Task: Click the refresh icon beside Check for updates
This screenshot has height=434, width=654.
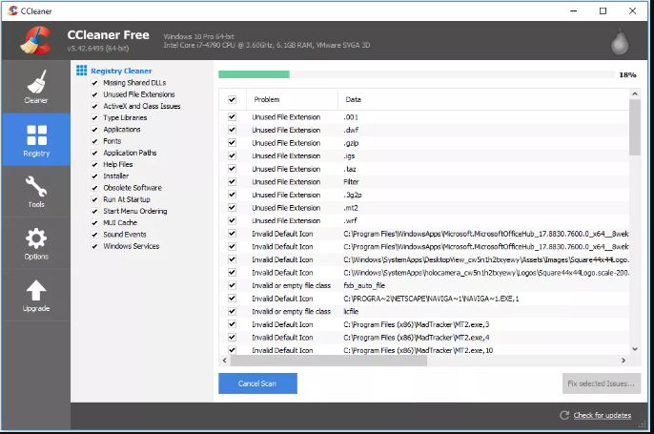Action: tap(564, 415)
